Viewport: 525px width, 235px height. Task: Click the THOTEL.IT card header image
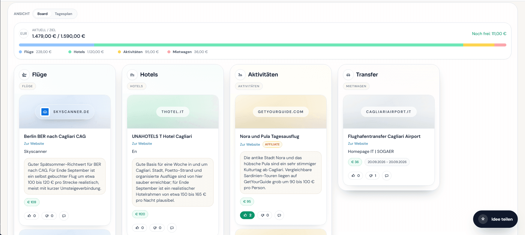click(173, 112)
